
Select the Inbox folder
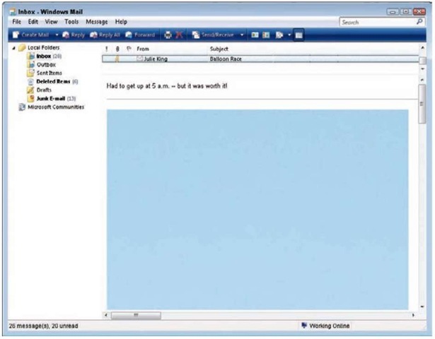pos(44,56)
